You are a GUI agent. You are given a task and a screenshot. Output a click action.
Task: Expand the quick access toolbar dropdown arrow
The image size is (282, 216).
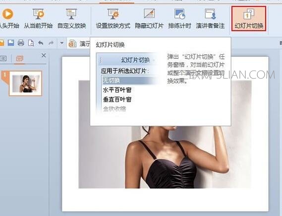tap(61, 43)
